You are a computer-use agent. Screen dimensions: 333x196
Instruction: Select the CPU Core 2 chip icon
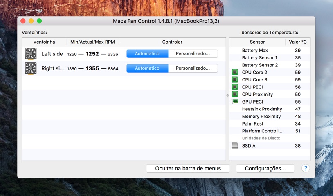coord(235,73)
